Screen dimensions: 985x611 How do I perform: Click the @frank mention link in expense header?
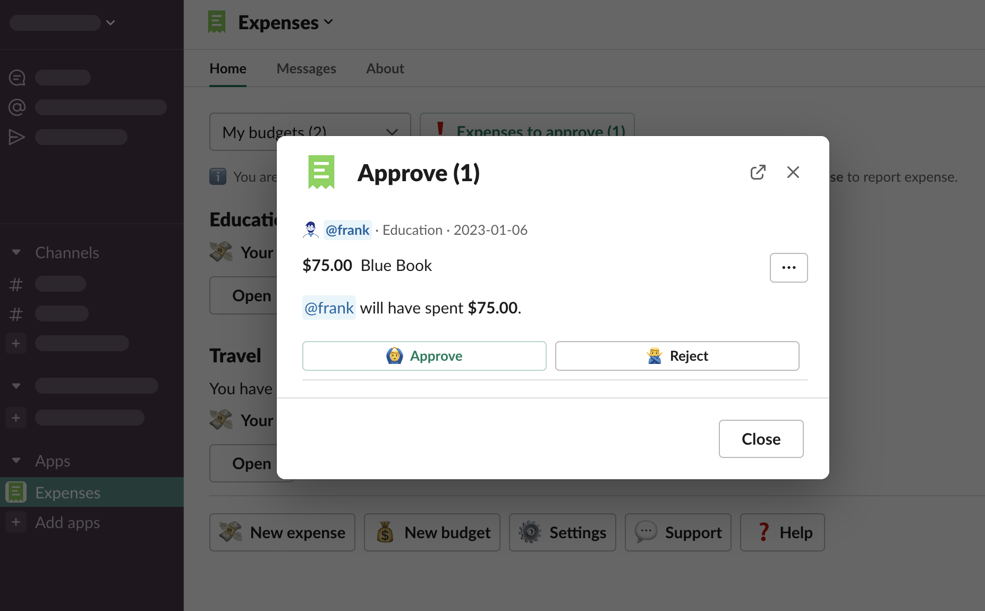(x=347, y=230)
